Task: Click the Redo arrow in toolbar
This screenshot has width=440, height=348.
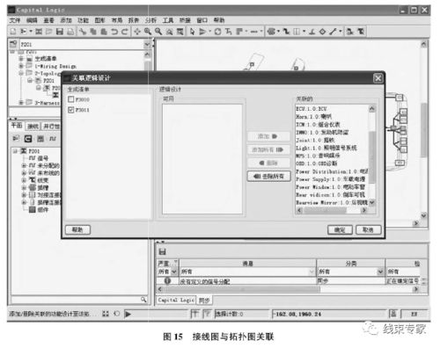Action: pos(124,32)
